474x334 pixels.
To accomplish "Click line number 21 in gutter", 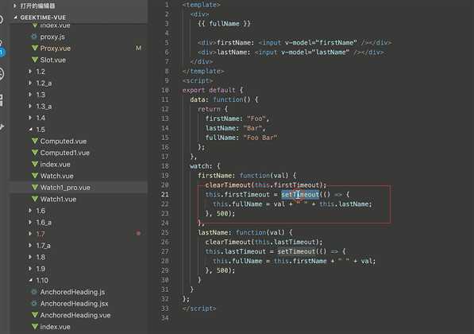I will [x=165, y=194].
